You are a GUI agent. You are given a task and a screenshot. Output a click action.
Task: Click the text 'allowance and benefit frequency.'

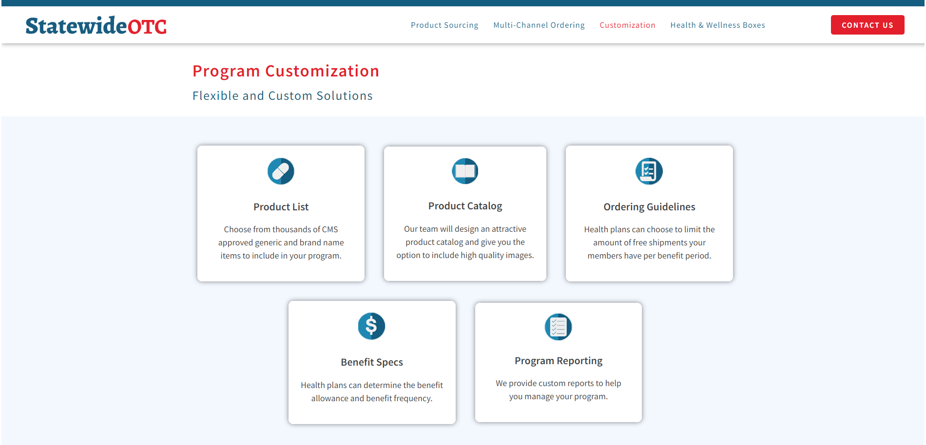pyautogui.click(x=372, y=398)
